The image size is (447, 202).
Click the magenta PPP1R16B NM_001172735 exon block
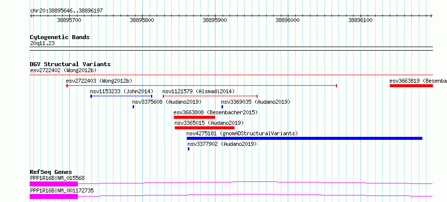point(54,196)
